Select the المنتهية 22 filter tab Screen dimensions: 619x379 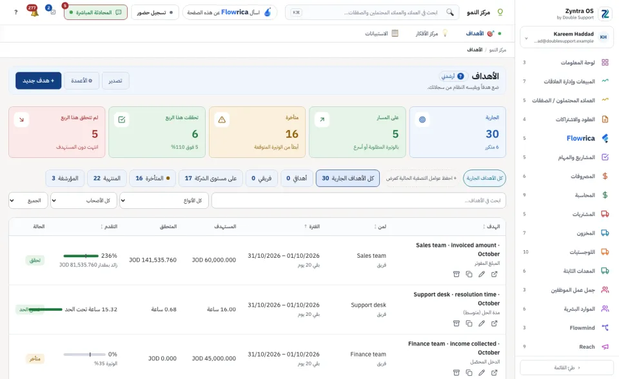[x=106, y=179]
